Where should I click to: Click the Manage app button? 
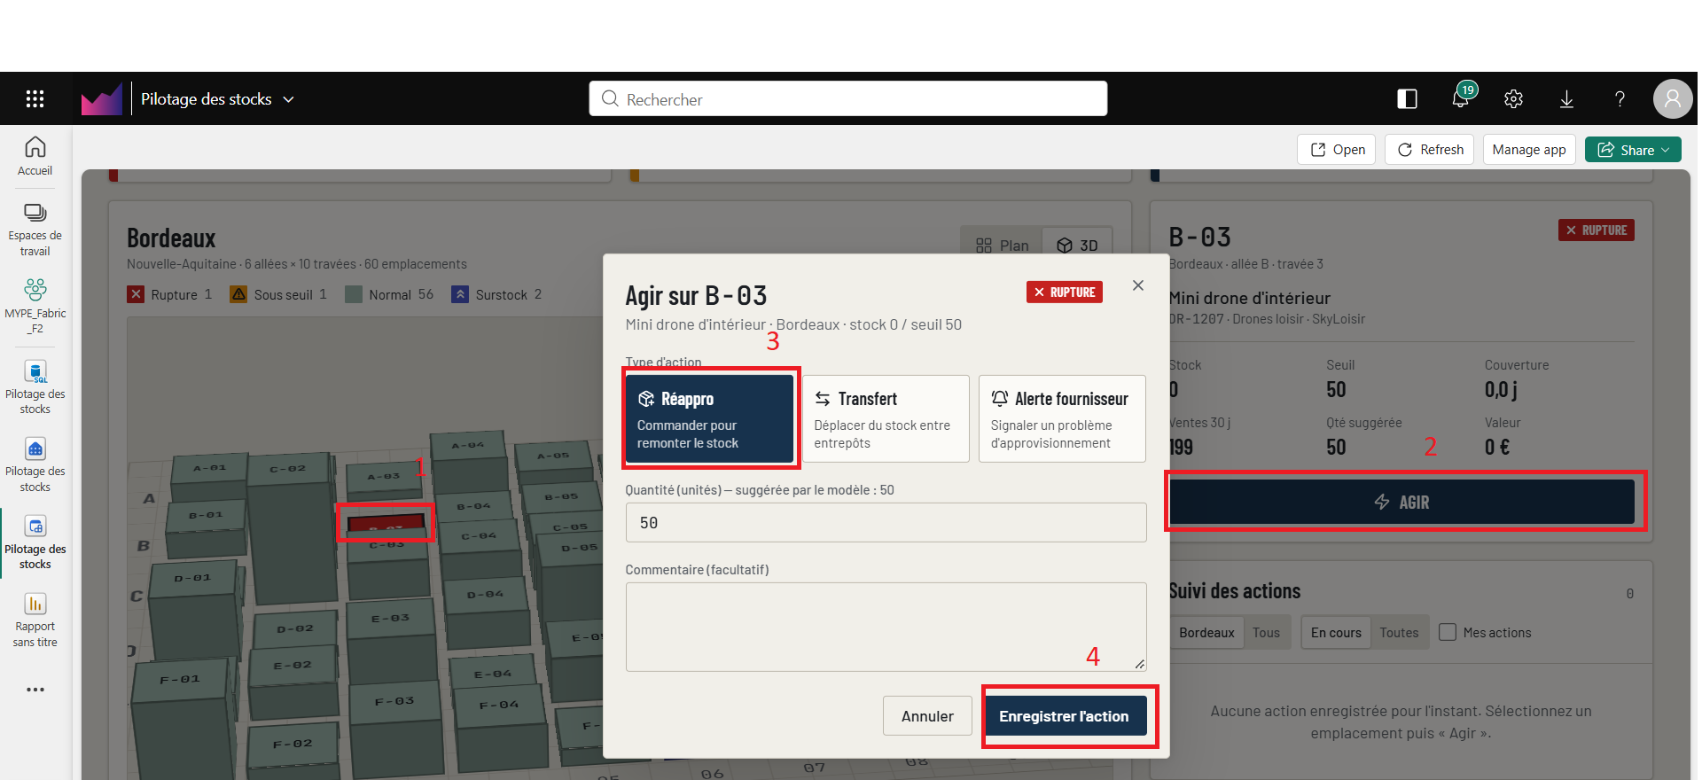tap(1529, 150)
